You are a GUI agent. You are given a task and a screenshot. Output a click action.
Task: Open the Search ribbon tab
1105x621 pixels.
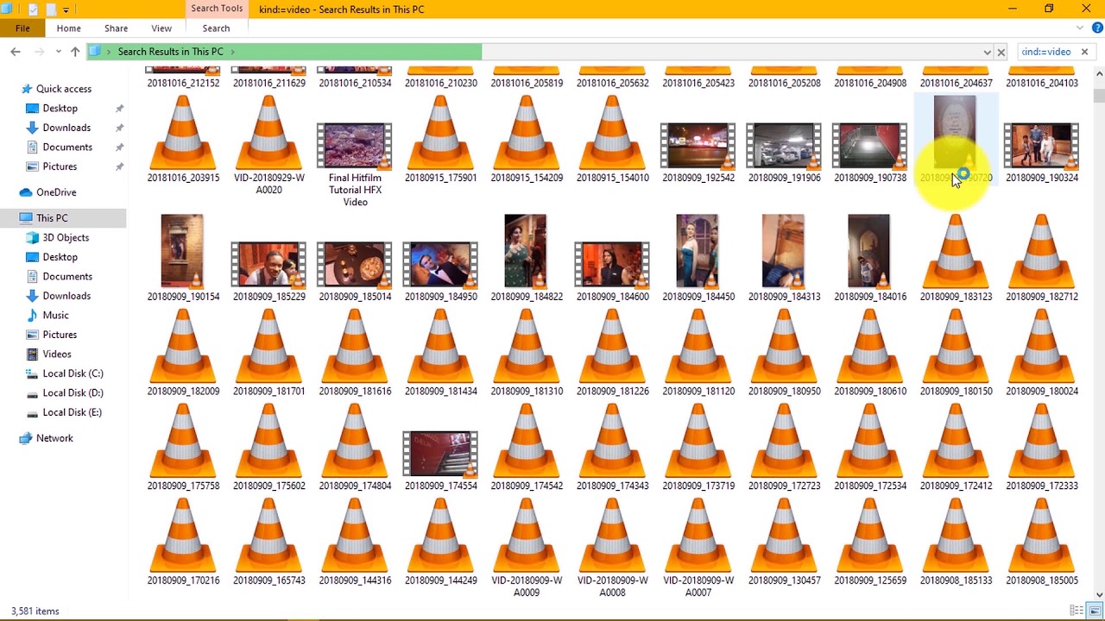[x=216, y=28]
